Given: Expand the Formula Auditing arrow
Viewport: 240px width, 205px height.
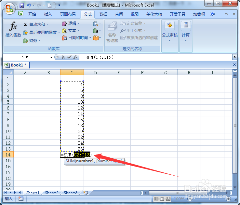Looking at the screenshot, I should [169, 41].
